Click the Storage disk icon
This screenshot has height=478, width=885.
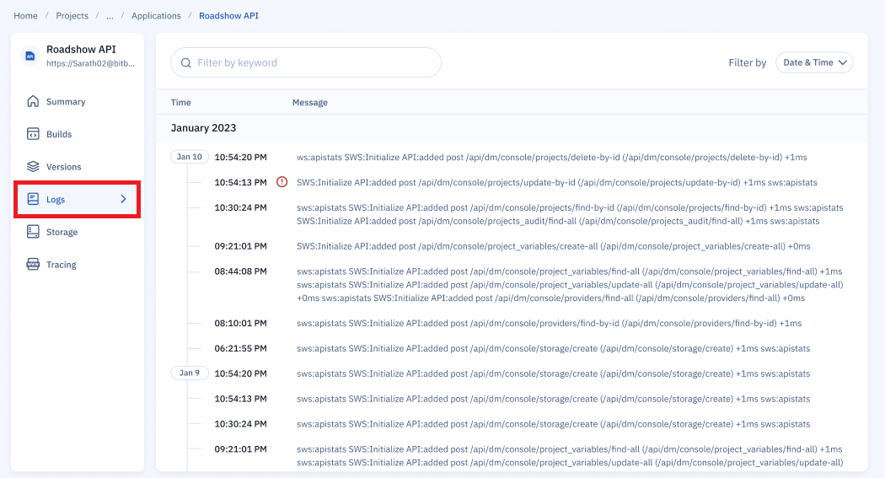coord(34,231)
